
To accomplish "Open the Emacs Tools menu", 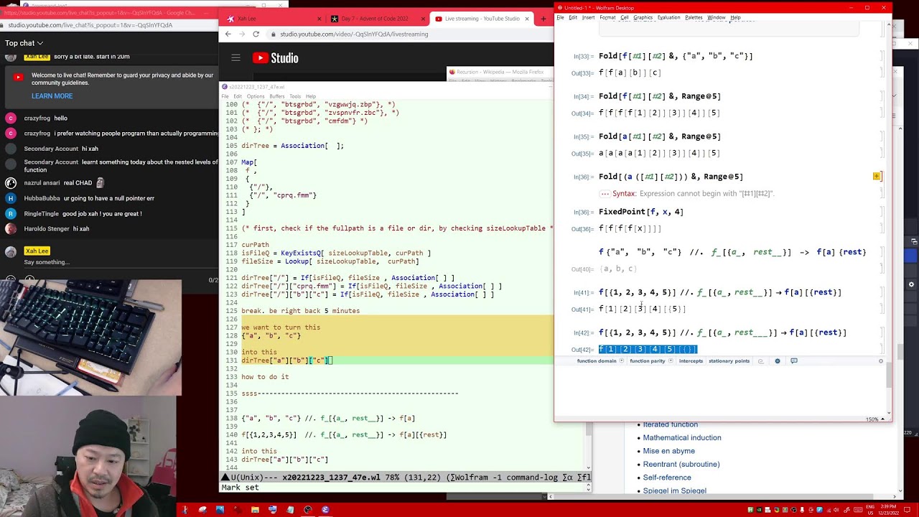I will (295, 96).
